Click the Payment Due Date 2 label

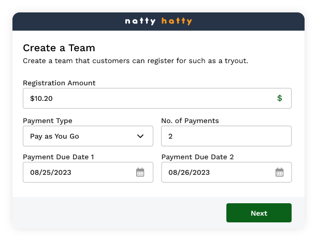[197, 157]
